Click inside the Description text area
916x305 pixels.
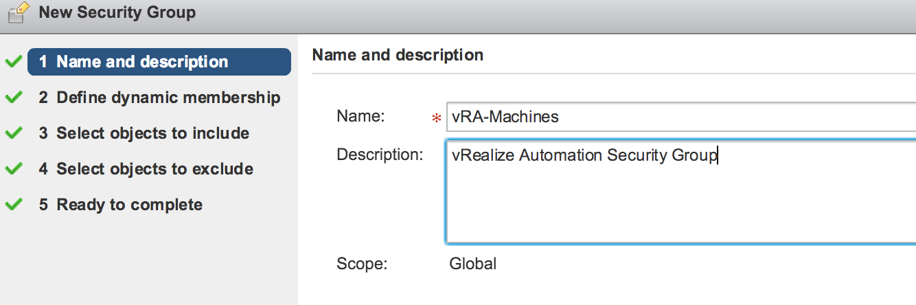680,199
